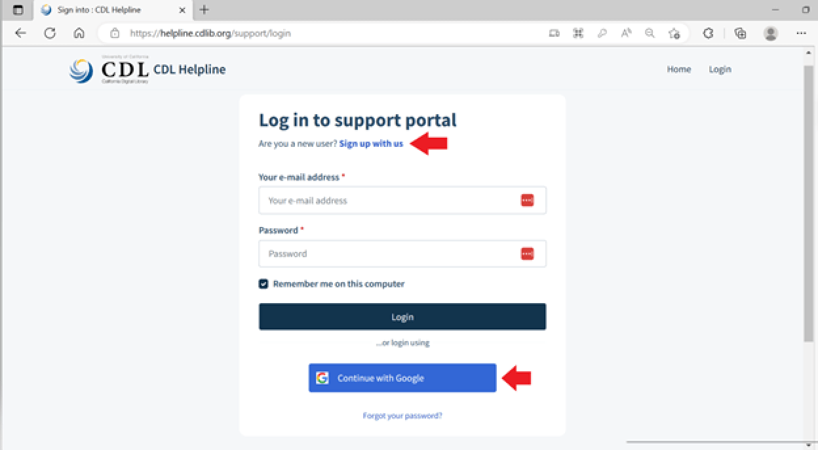Focus the Your e-mail address field
Screen dimensions: 818x450
pyautogui.click(x=402, y=201)
